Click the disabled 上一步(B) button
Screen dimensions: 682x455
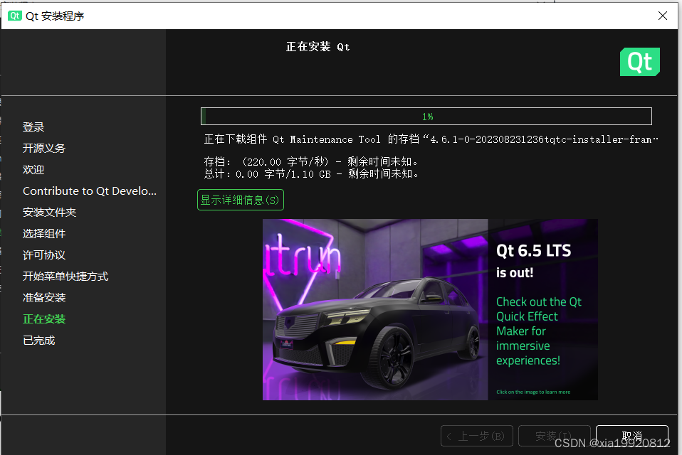pyautogui.click(x=477, y=436)
